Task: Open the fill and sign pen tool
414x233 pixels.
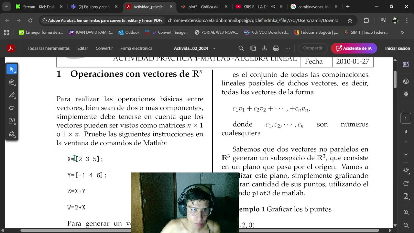Action: pyautogui.click(x=12, y=134)
